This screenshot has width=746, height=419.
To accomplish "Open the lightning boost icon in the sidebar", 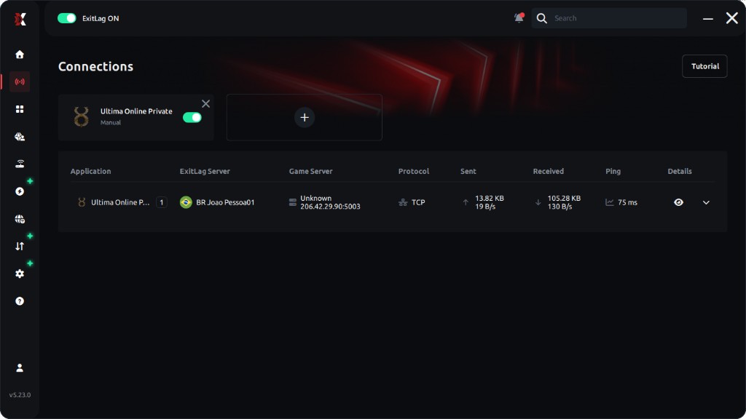I will click(x=20, y=191).
